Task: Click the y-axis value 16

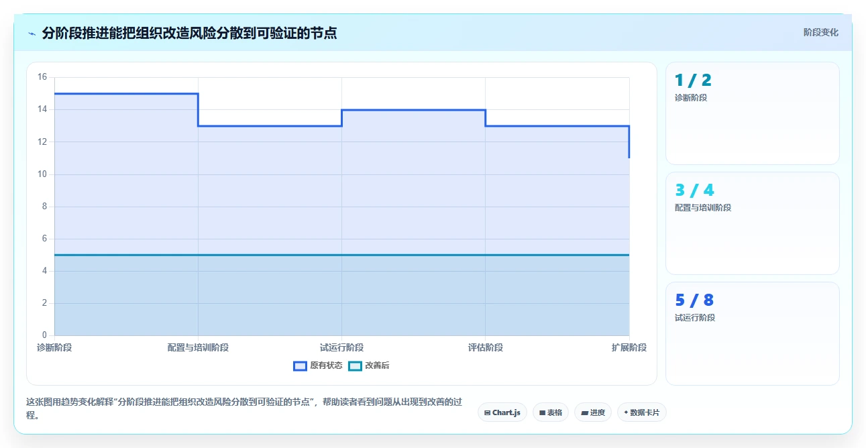Action: pyautogui.click(x=42, y=77)
